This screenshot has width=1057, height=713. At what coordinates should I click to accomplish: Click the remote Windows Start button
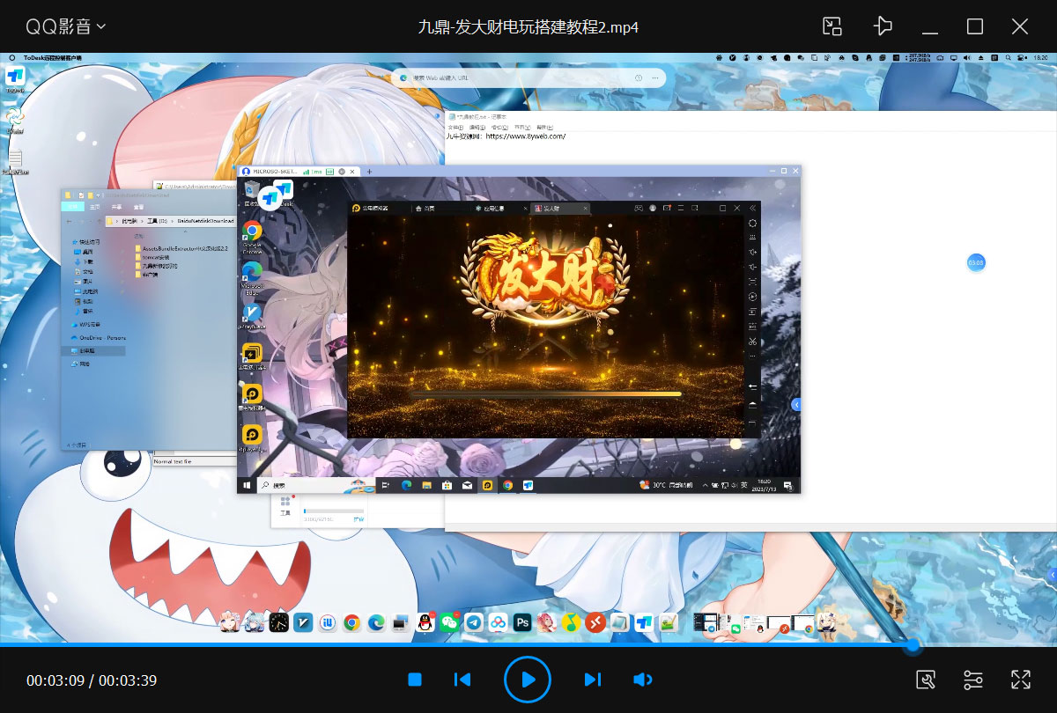[x=247, y=485]
